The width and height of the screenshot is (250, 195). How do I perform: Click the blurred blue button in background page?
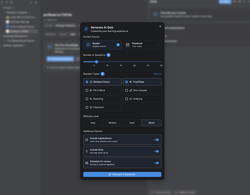pyautogui.click(x=60, y=59)
